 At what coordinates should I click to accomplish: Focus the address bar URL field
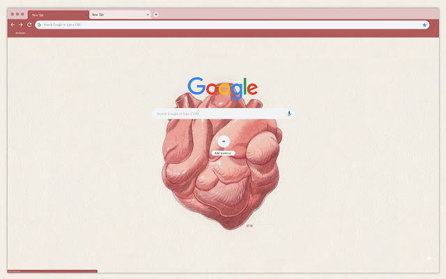[x=232, y=25]
